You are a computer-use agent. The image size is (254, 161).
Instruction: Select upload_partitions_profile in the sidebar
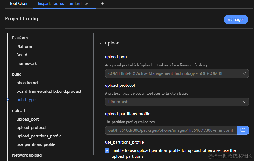[39, 136]
